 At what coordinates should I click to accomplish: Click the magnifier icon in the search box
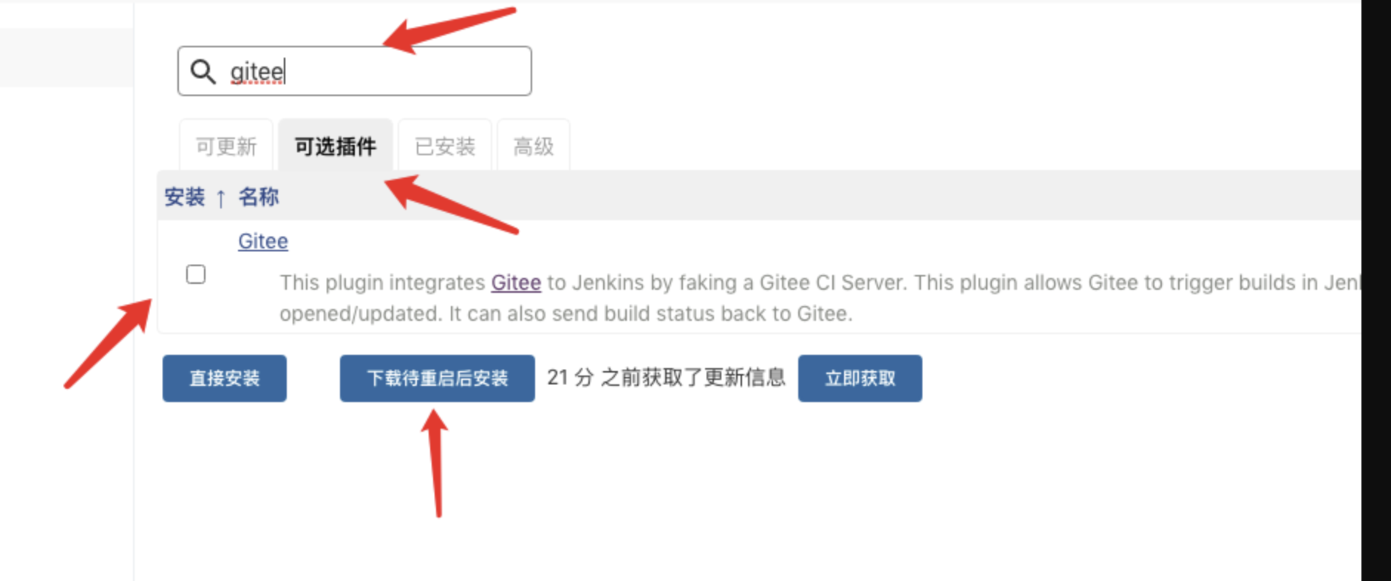coord(203,72)
